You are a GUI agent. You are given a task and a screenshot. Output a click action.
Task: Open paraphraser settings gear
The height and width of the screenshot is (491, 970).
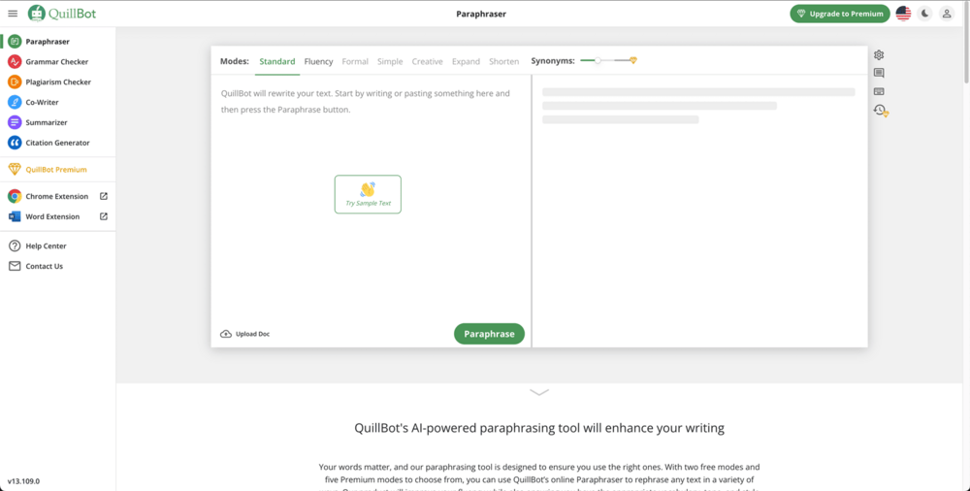coord(879,54)
